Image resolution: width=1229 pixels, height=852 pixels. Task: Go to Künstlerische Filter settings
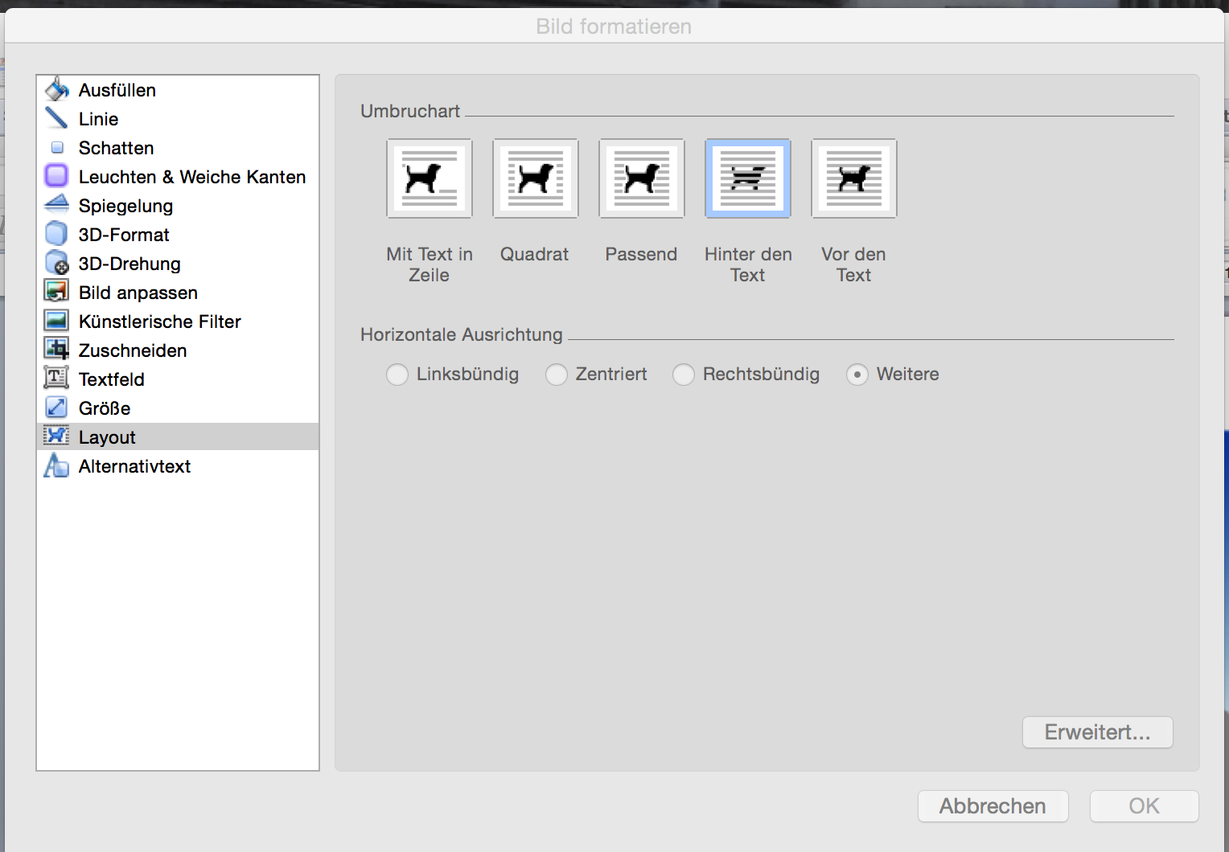coord(159,322)
